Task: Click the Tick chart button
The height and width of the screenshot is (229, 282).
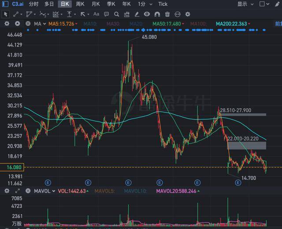Action: [x=163, y=4]
